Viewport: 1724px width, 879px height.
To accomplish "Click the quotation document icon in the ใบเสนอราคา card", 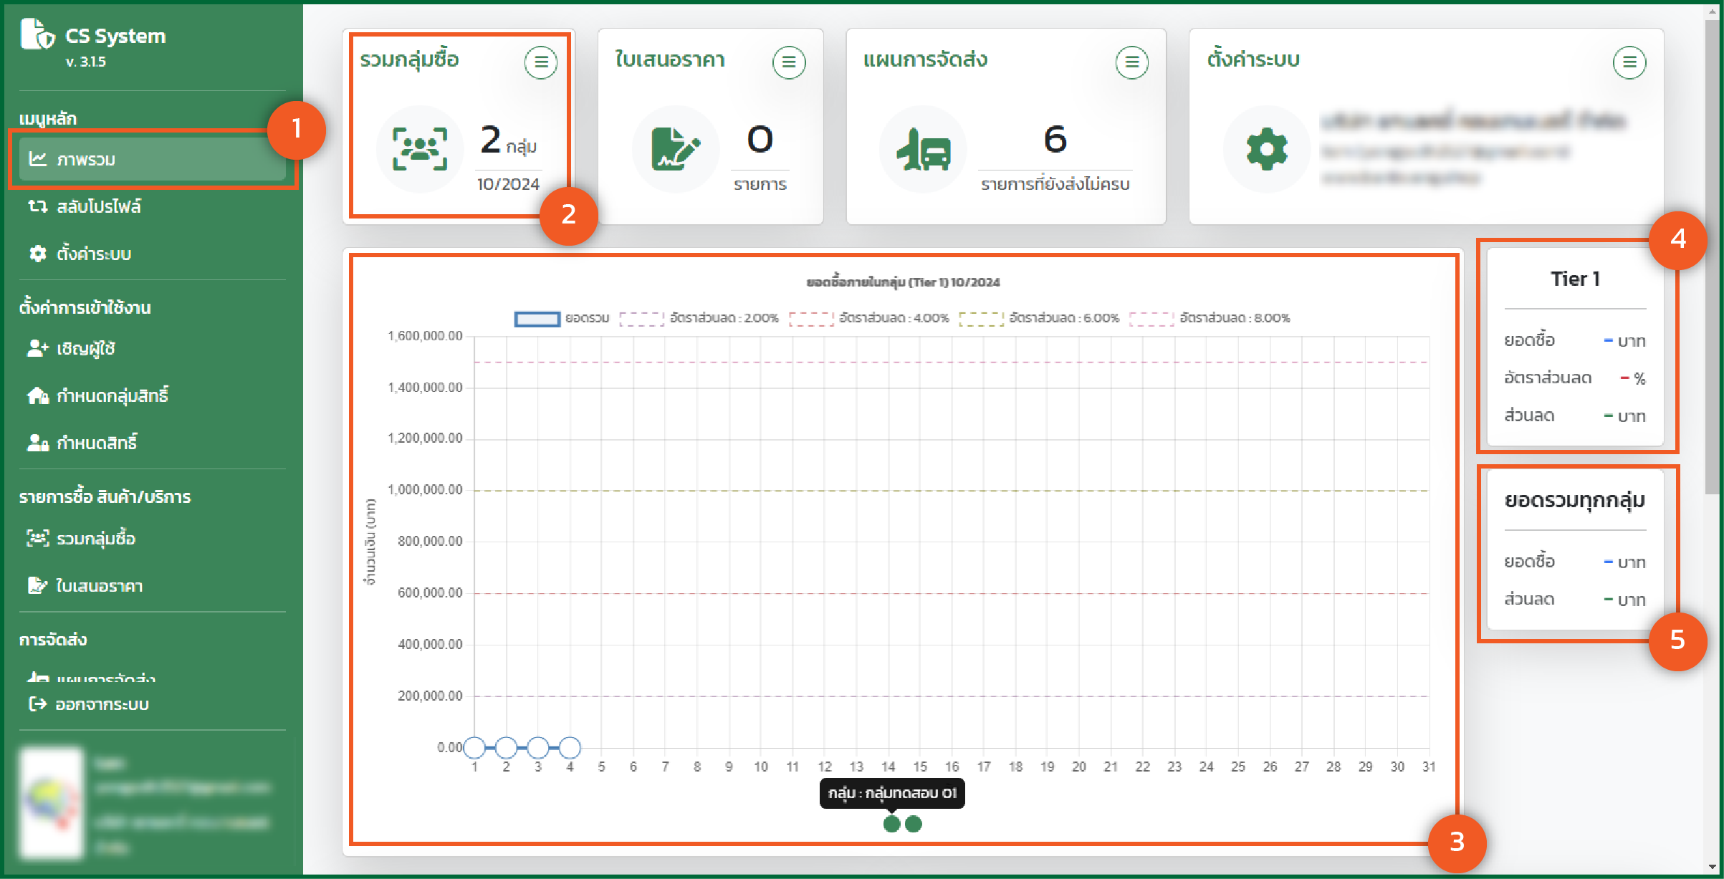I will [675, 149].
